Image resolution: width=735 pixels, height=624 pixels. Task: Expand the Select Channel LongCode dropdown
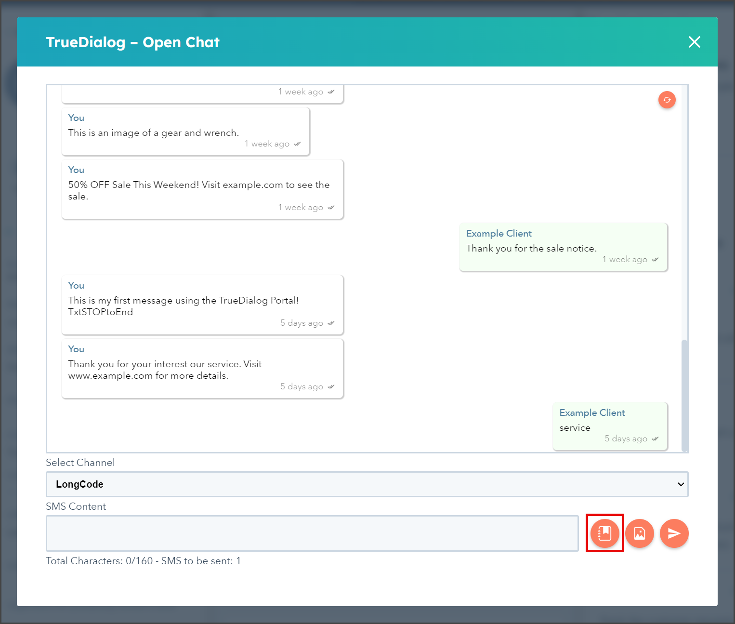(367, 484)
